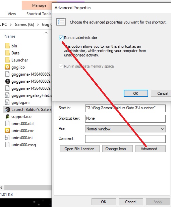Click the Name column sort arrow
The width and height of the screenshot is (171, 207).
coord(46,33)
